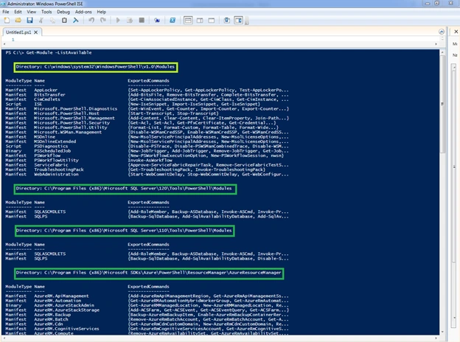
Task: Undo the last edit
Action: point(91,20)
